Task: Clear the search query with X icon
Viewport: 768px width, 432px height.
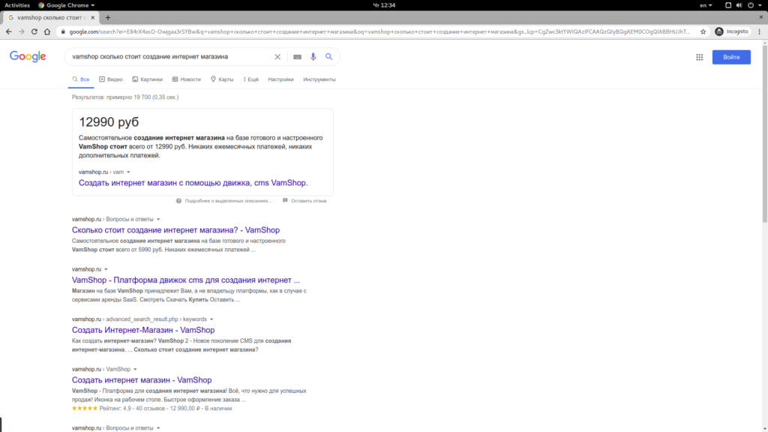Action: click(x=277, y=57)
